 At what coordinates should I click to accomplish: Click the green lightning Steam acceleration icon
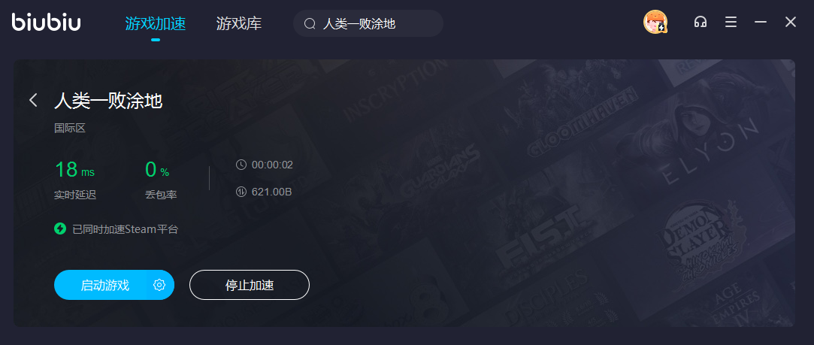click(60, 228)
